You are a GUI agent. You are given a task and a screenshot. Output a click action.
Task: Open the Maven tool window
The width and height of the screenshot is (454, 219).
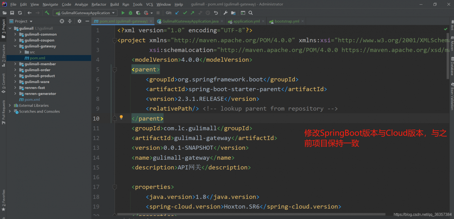pyautogui.click(x=452, y=43)
